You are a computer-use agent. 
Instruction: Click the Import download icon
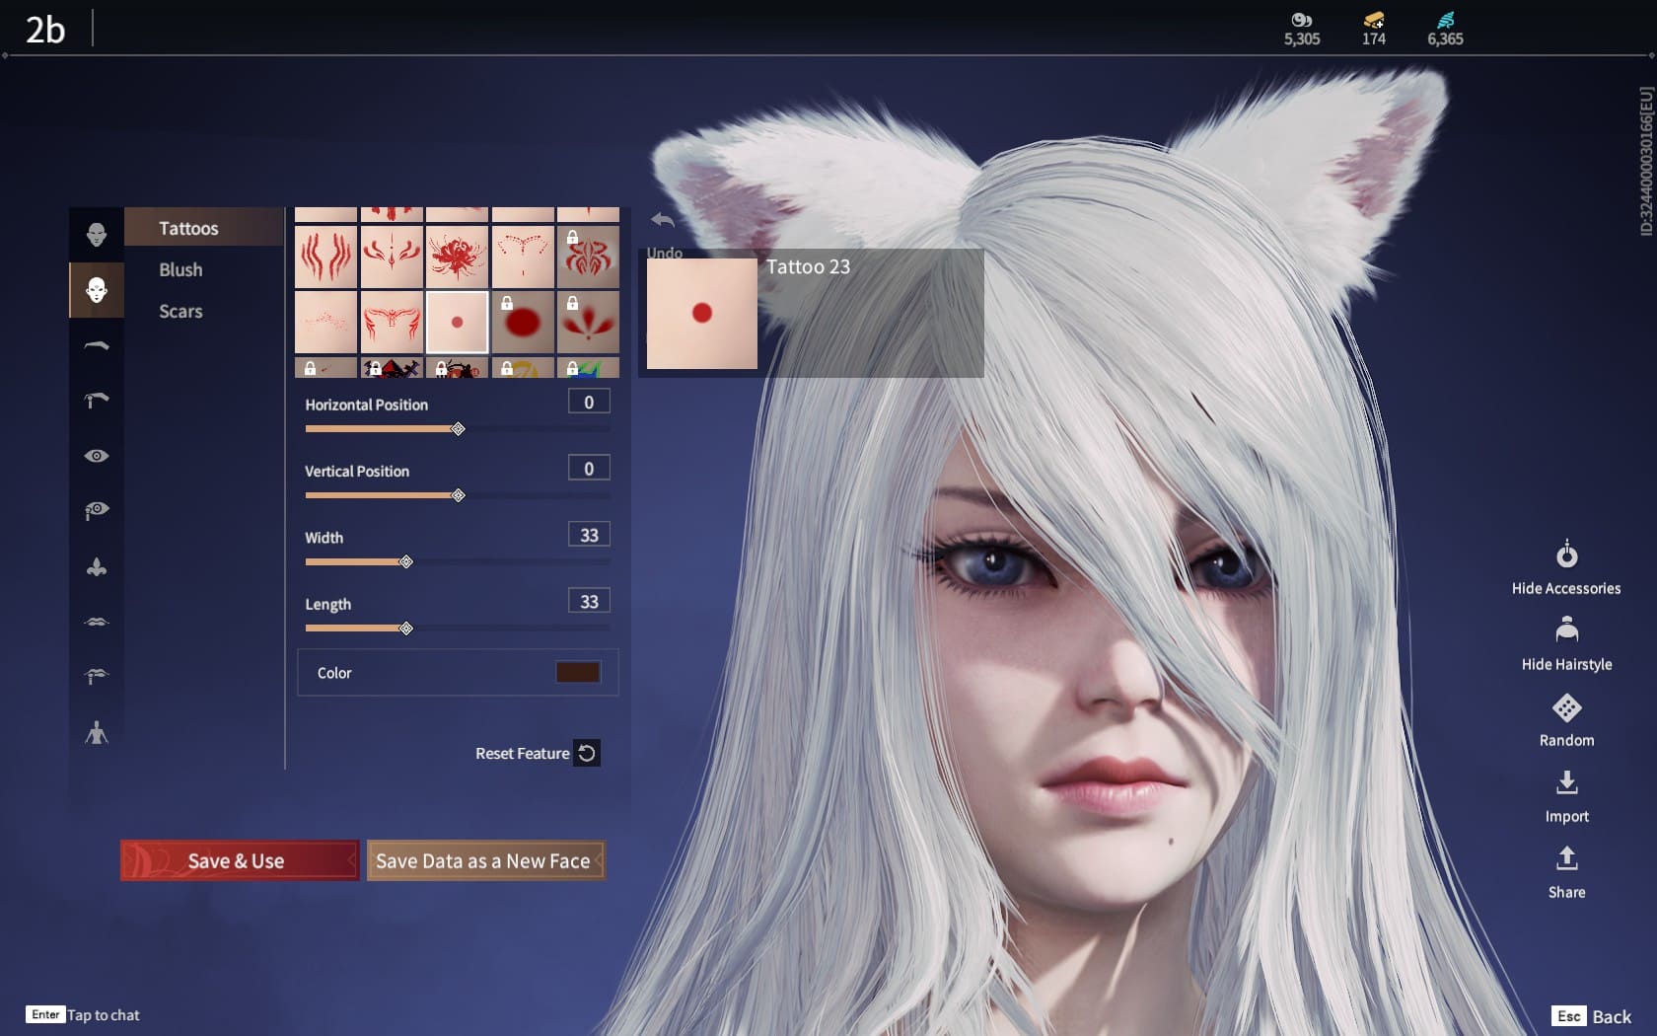click(1566, 782)
